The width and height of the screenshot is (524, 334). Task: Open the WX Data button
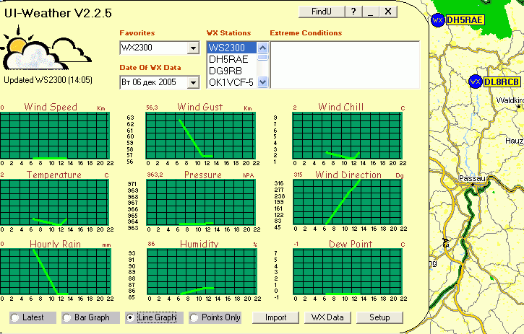coord(327,317)
